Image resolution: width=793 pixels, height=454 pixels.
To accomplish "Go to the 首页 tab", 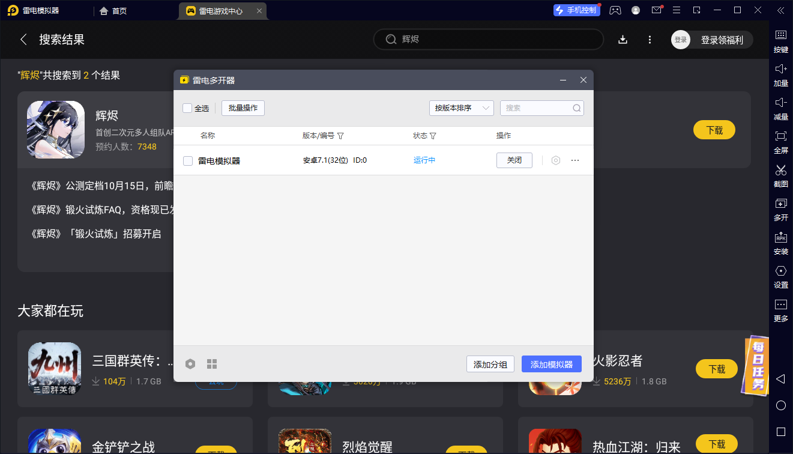I will pos(114,10).
